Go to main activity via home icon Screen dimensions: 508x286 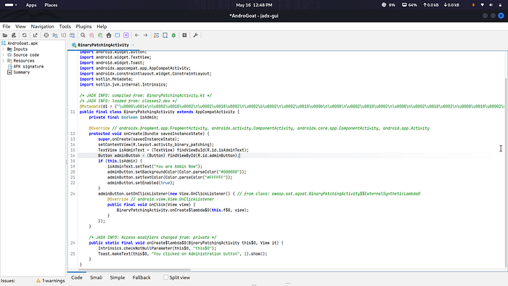(x=109, y=36)
